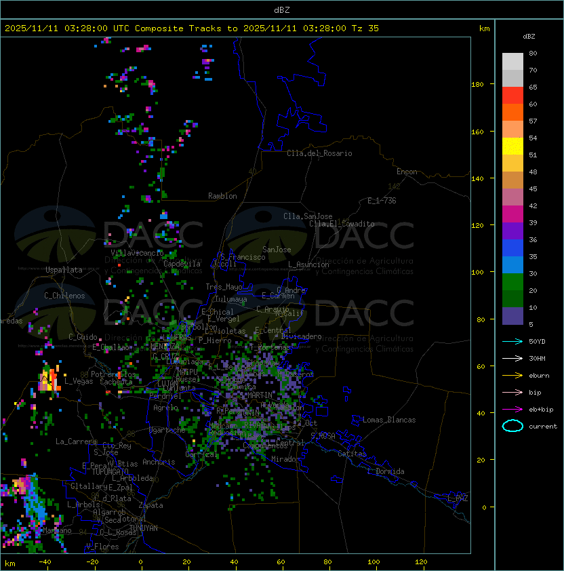The image size is (564, 571).
Task: Click the 'L_PAZ' map label
Action: pos(458,498)
